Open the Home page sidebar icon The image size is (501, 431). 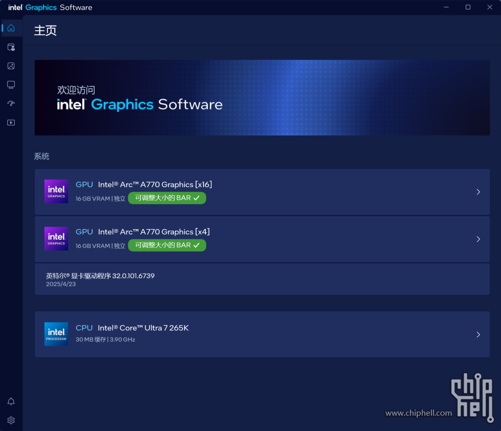(11, 28)
